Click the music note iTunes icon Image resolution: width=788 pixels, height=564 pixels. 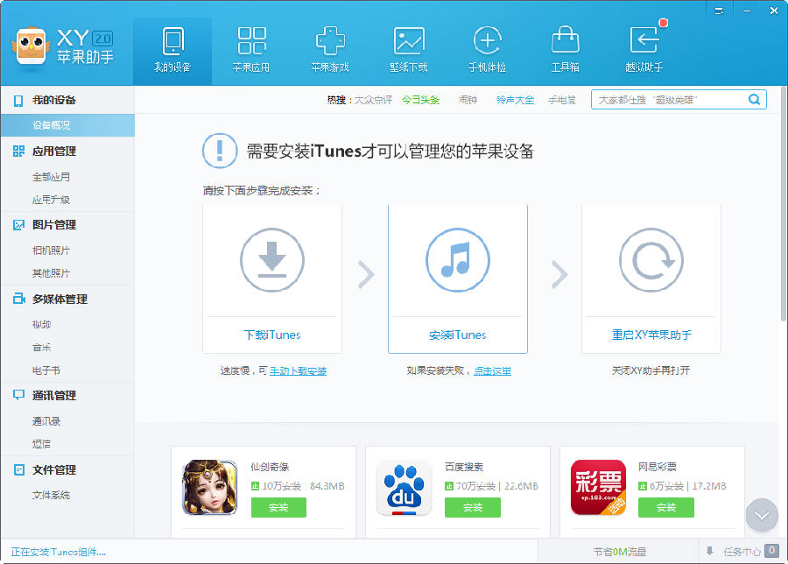(x=457, y=260)
